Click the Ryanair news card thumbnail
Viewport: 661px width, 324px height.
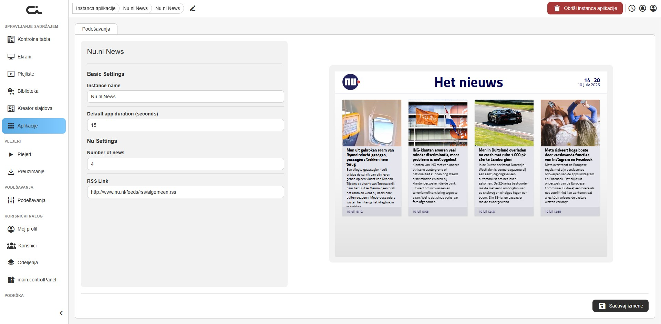point(372,123)
